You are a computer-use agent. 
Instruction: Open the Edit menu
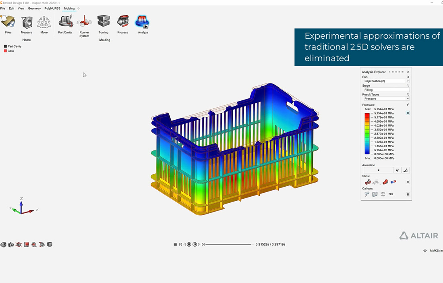tap(12, 8)
